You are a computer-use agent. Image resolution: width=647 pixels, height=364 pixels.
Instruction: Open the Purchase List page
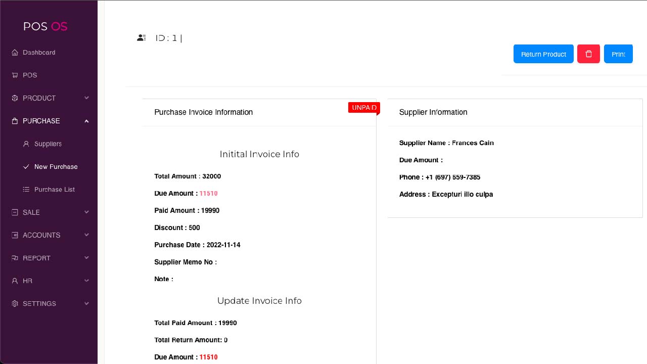pyautogui.click(x=54, y=190)
